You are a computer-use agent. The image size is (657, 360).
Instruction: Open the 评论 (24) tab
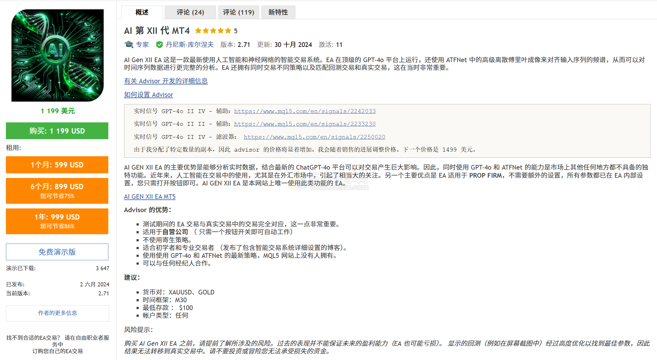[x=190, y=12]
